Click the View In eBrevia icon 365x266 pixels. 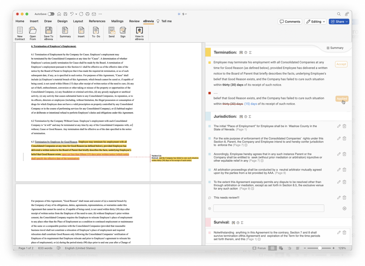click(x=139, y=33)
